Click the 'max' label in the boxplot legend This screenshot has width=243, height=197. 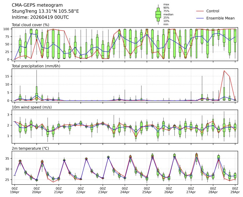tap(166, 4)
